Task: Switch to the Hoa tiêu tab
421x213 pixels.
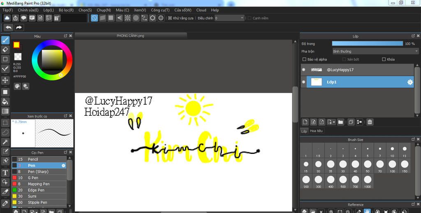Action: point(317,131)
